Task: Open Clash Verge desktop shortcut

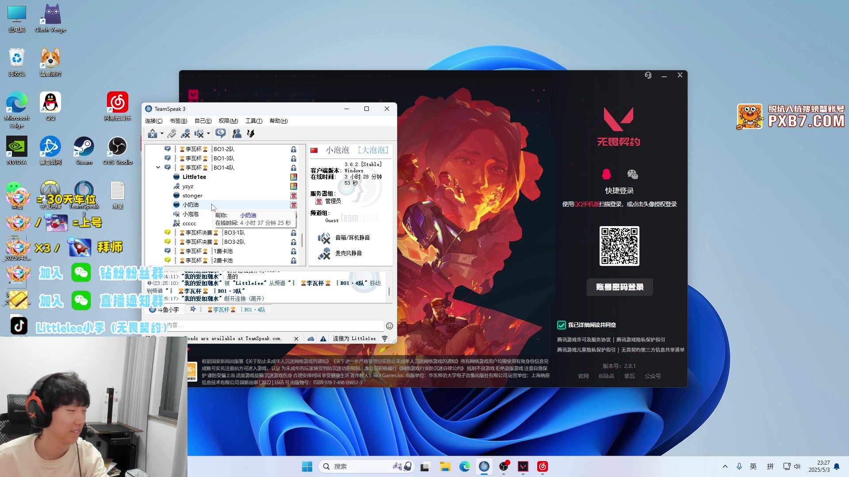Action: point(50,18)
